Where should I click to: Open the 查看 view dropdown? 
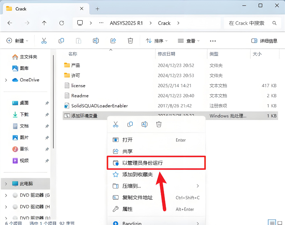click(189, 41)
